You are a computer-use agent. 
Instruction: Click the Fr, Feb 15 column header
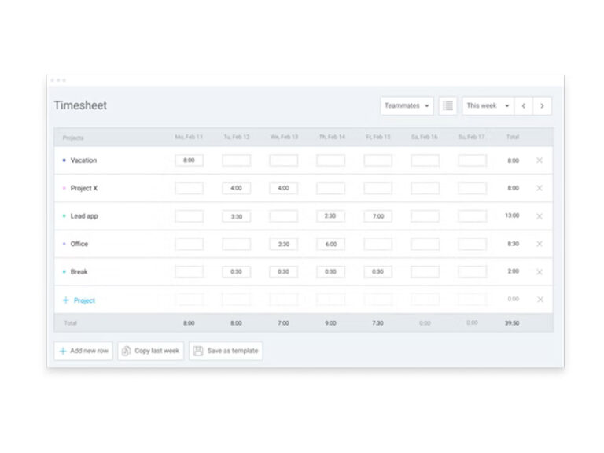(377, 137)
